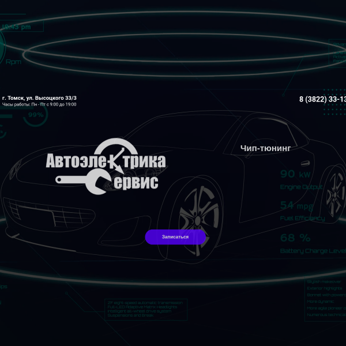The height and width of the screenshot is (346, 346).
Task: Click the Чип-тюнинг heading
Action: pyautogui.click(x=265, y=148)
